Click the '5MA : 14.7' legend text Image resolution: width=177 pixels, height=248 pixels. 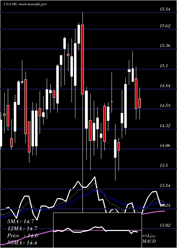pyautogui.click(x=21, y=221)
